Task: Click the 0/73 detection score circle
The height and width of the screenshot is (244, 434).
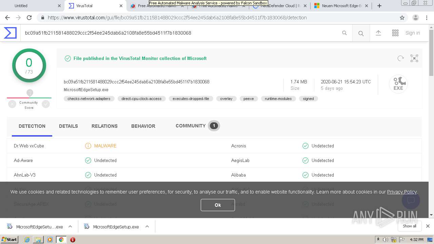Action: click(x=29, y=65)
